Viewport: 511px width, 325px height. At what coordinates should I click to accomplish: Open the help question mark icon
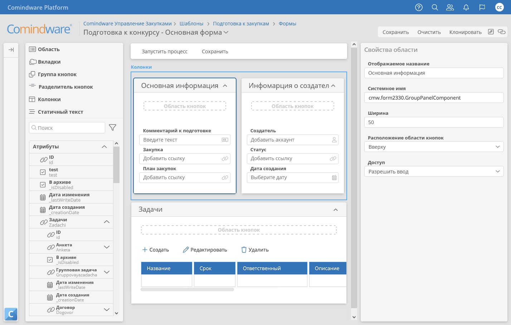[x=419, y=8]
